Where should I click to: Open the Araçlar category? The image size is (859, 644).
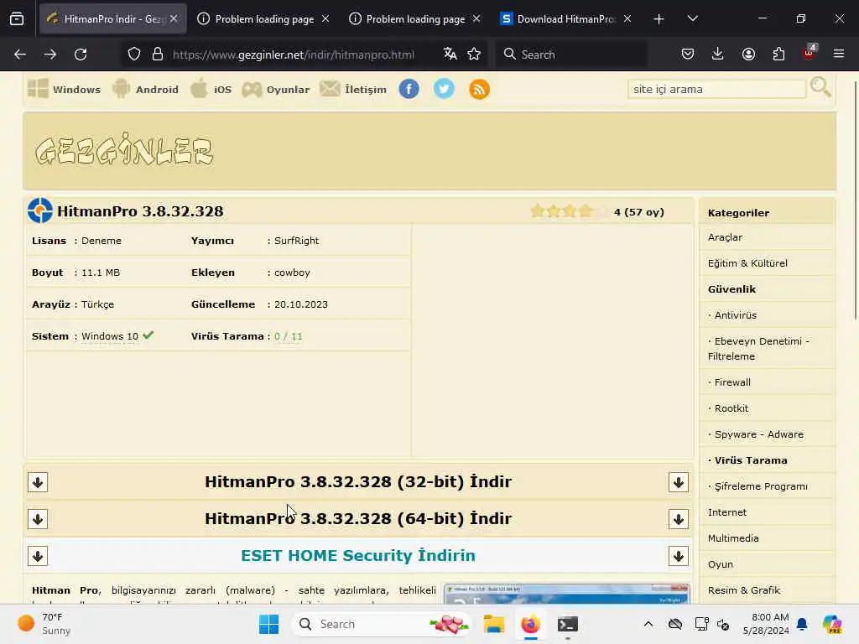coord(725,237)
